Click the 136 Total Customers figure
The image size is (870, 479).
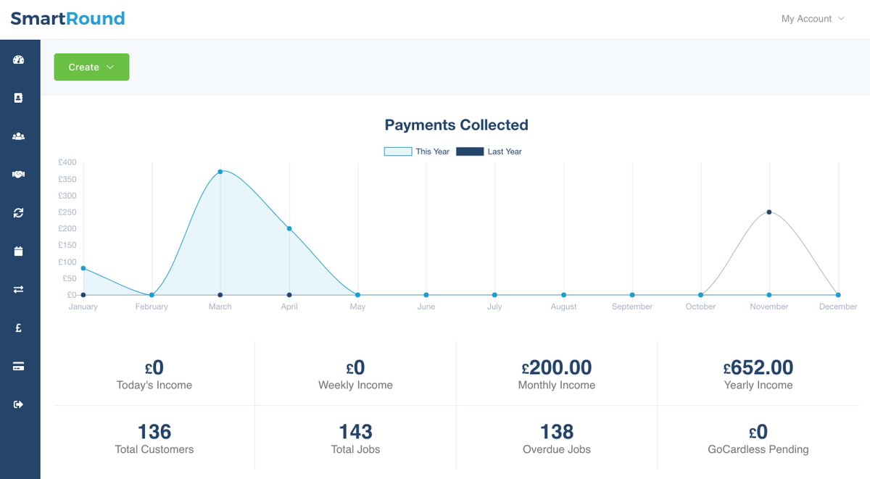(x=154, y=432)
